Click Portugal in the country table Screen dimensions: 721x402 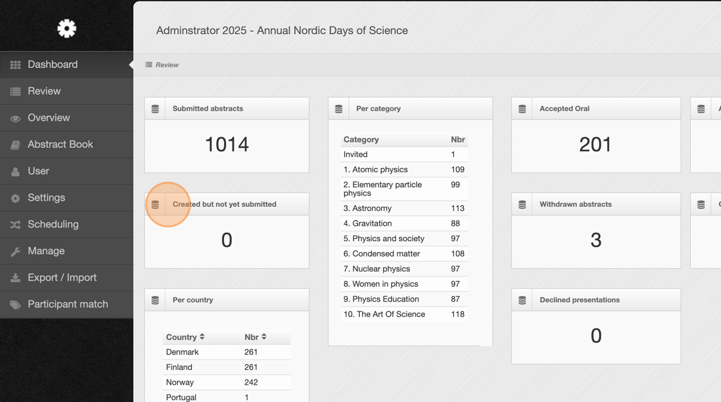click(x=181, y=397)
